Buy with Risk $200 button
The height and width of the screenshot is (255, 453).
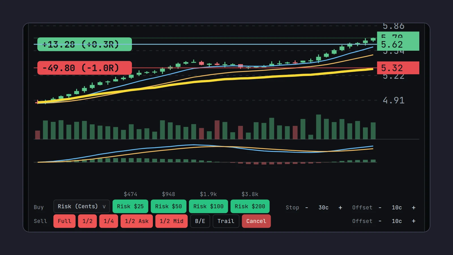click(250, 206)
